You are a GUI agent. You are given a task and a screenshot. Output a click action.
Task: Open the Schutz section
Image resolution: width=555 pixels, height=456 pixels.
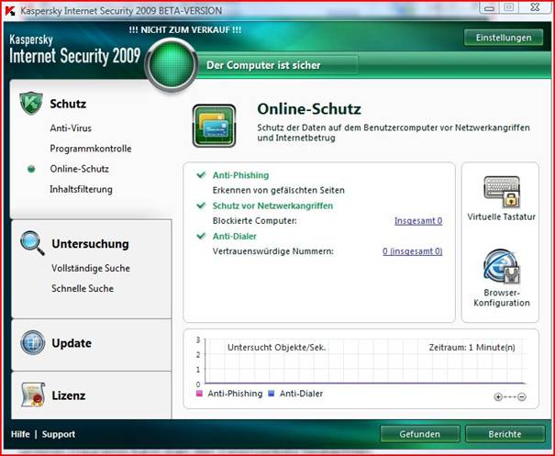coord(68,104)
